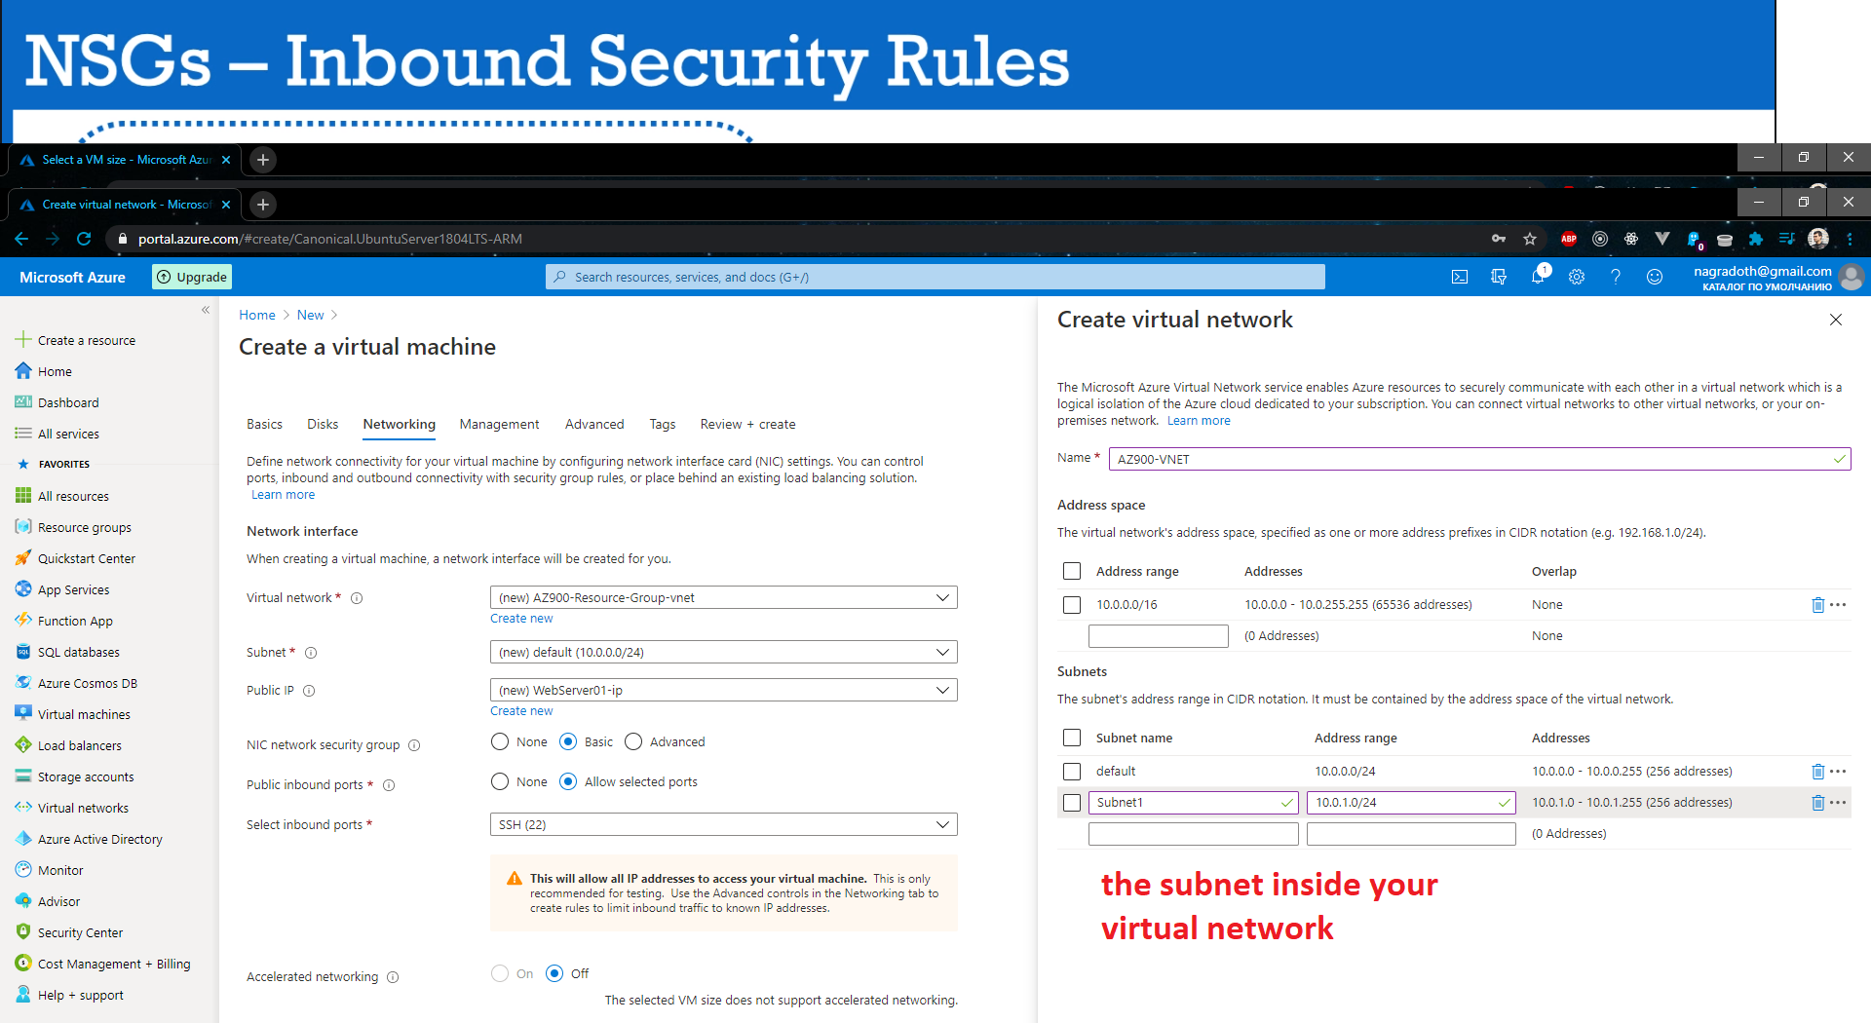
Task: Select Advanced NIC network security group
Action: tap(633, 741)
